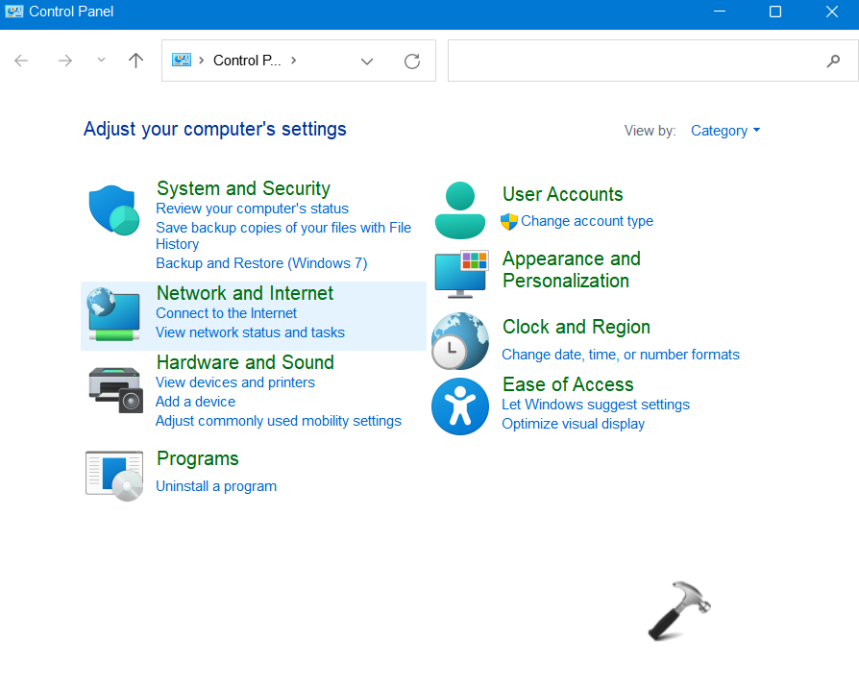The width and height of the screenshot is (859, 689).
Task: Open the recent locations dropdown arrow
Action: (x=101, y=61)
